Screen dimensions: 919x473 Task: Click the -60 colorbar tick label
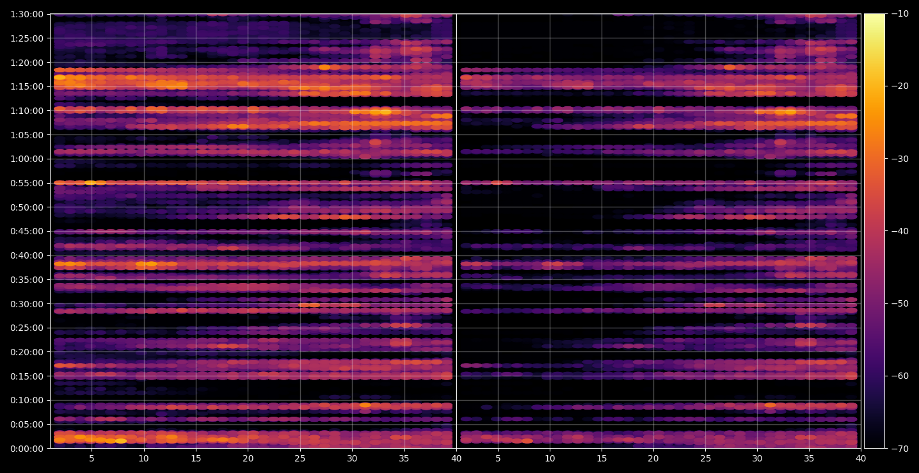click(x=900, y=376)
